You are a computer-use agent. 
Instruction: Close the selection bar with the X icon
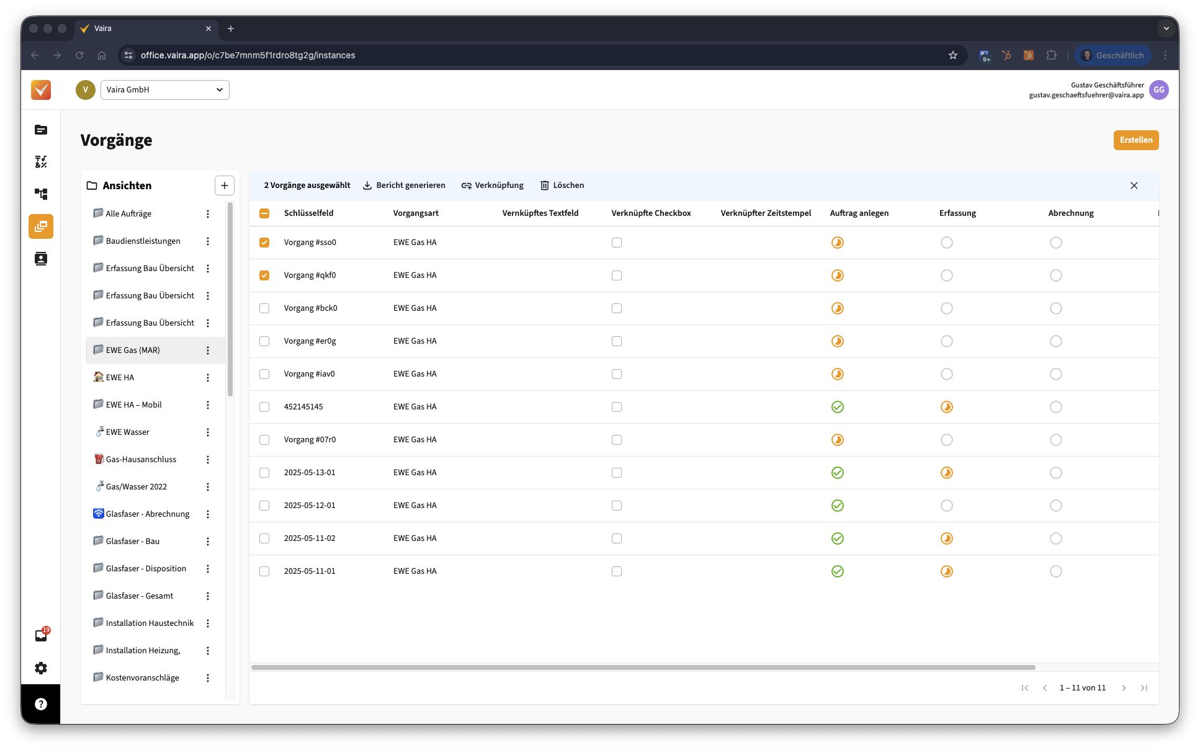click(1134, 185)
